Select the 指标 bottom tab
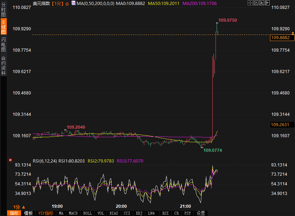Image resolution: width=295 pixels, height=216 pixels. [14, 213]
